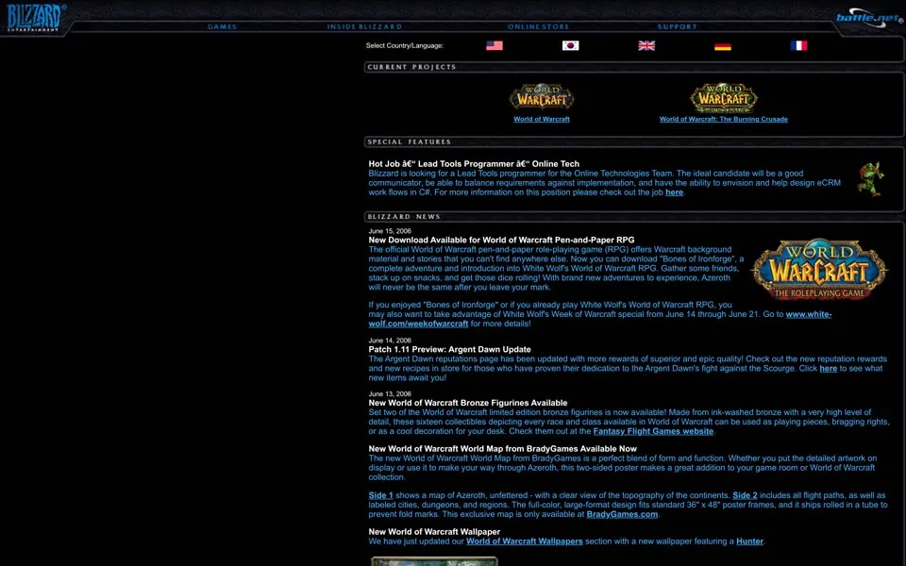The image size is (906, 566).
Task: Click the June 13, 2006 date
Action: coord(390,394)
